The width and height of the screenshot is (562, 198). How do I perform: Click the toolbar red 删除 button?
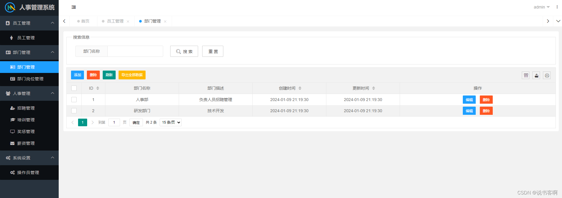tap(93, 75)
